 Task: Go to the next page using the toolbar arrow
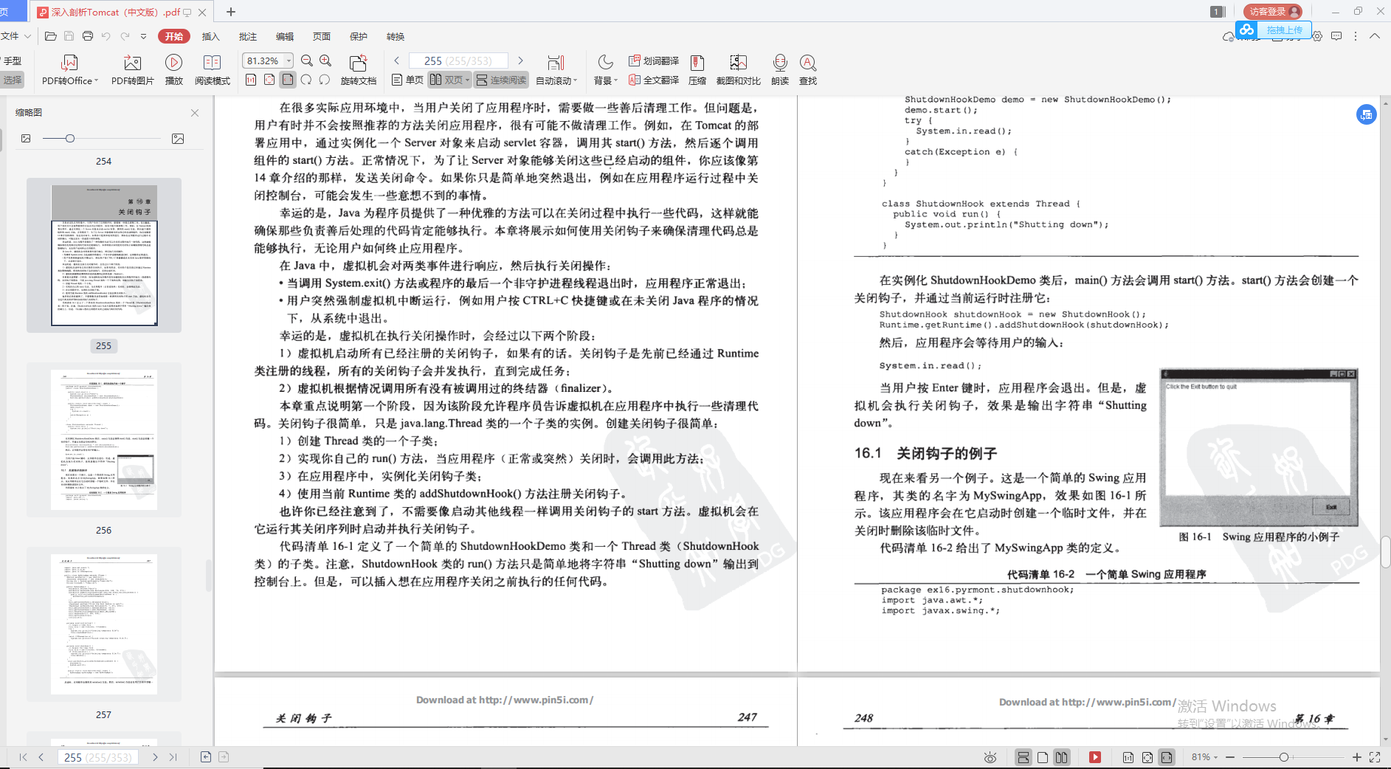[x=520, y=61]
